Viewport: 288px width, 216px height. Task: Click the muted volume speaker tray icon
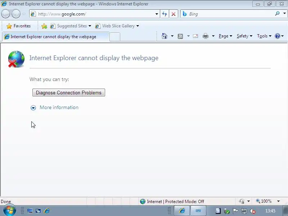pos(253,211)
